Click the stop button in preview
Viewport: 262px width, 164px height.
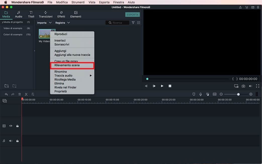click(170, 86)
